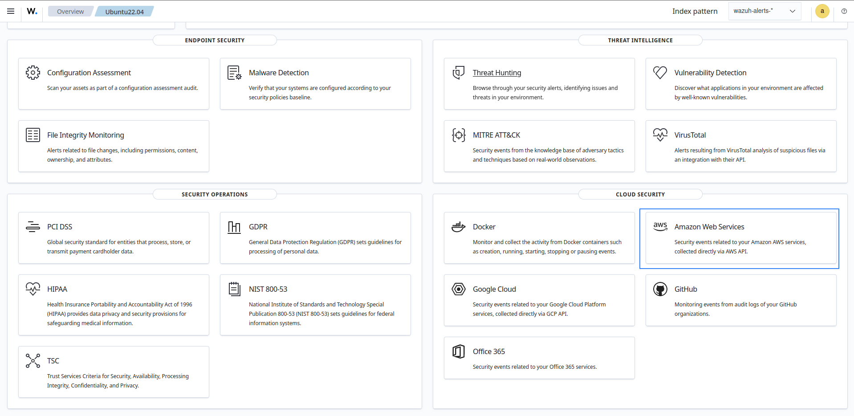Open the Office 365 card
Viewport: 854px width, 416px height.
488,351
